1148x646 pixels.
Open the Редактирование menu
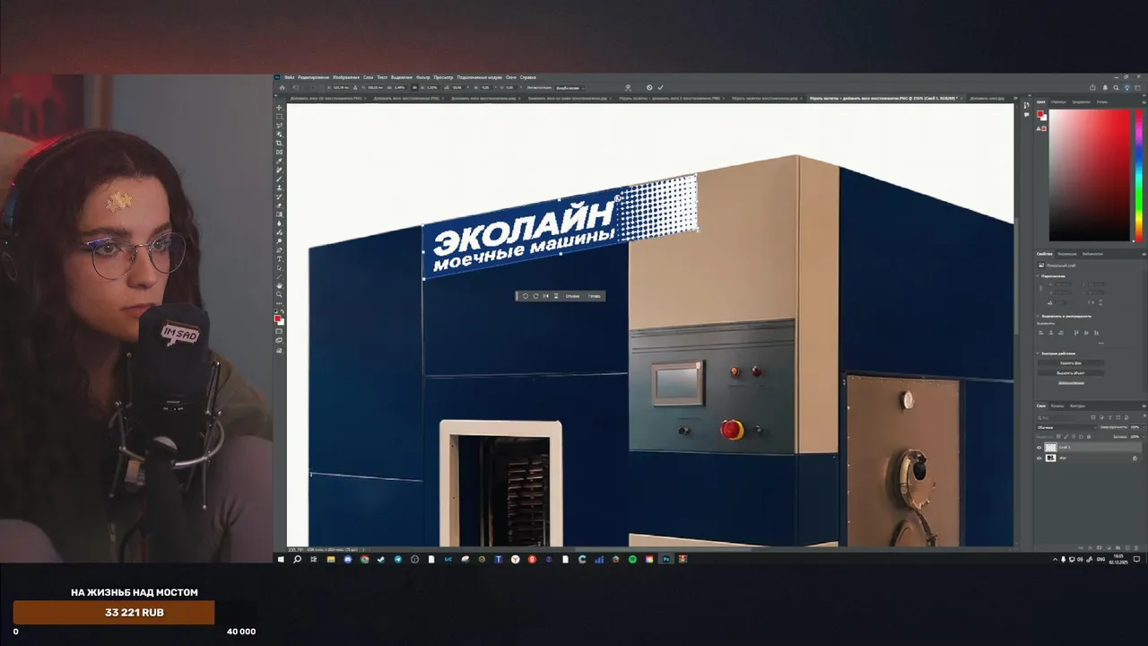(313, 77)
